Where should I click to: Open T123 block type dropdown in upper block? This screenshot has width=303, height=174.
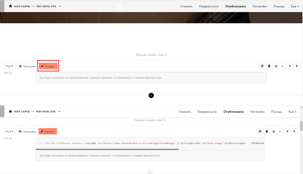tap(9, 66)
